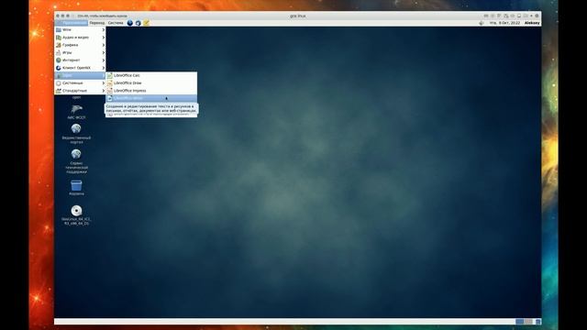The height and width of the screenshot is (330, 587).
Task: Click the Графика submenu arrow
Action: click(104, 45)
